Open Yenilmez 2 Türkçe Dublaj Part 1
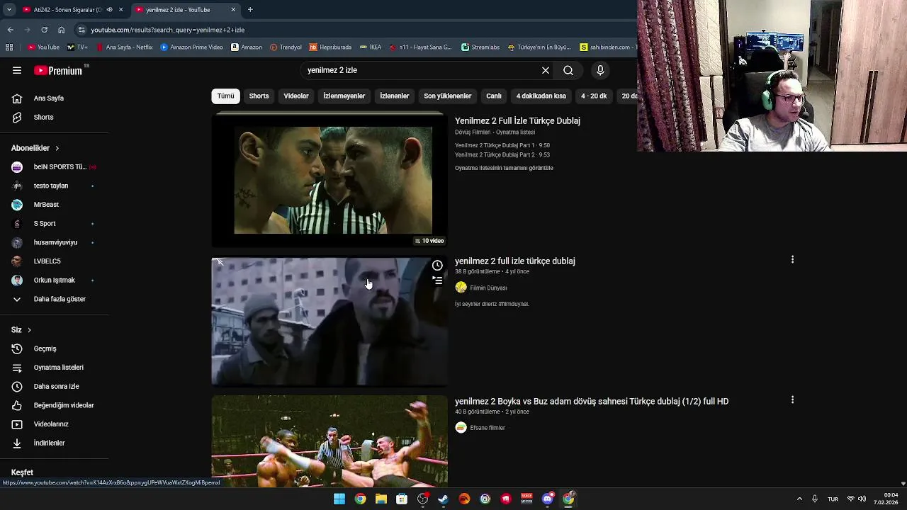 (x=502, y=145)
